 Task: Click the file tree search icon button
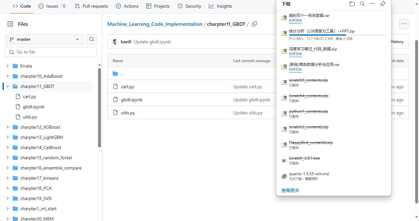point(92,39)
